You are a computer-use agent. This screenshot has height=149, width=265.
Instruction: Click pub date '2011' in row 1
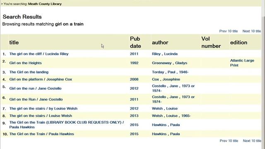coord(134,54)
